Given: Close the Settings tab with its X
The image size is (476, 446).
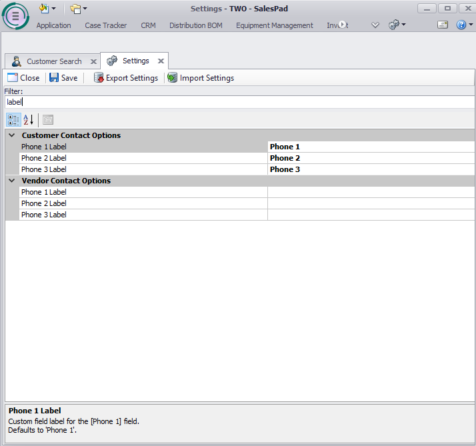Looking at the screenshot, I should pos(161,61).
